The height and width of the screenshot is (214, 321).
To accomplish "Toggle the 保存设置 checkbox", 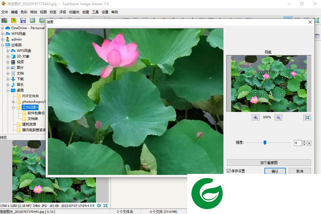I will [x=228, y=171].
